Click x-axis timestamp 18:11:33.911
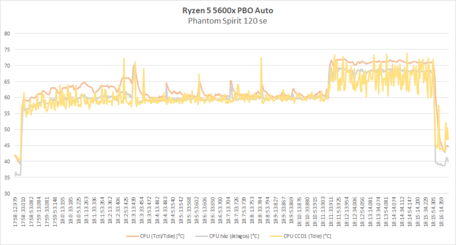This screenshot has height=245, width=456. pos(331,212)
